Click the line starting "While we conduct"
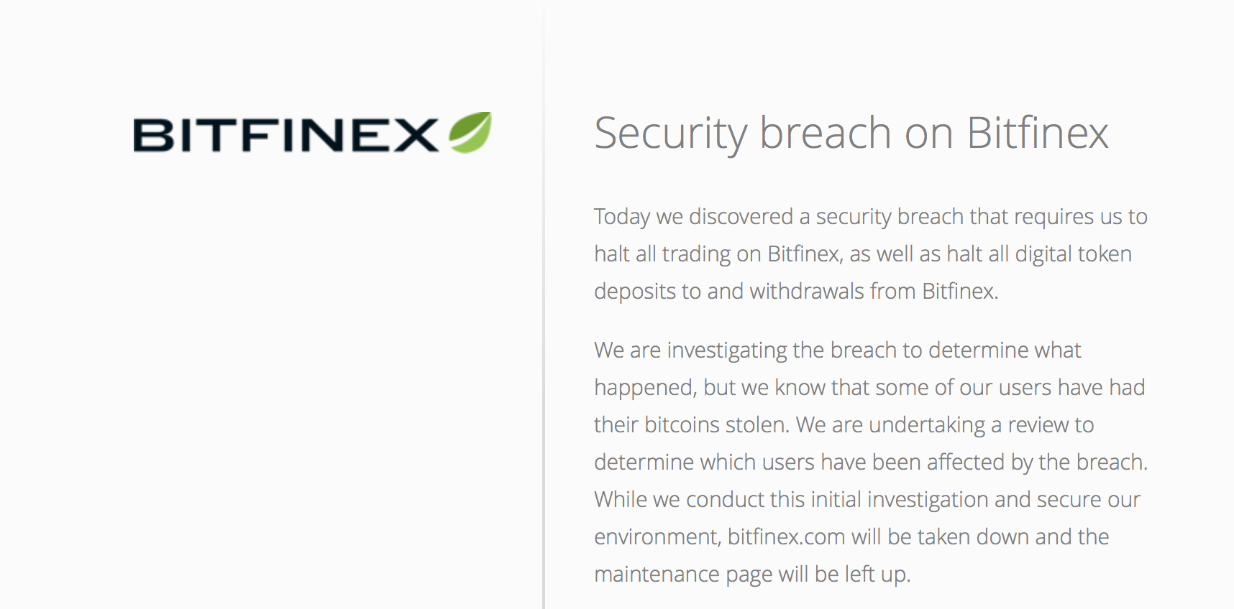This screenshot has height=609, width=1234. click(867, 499)
